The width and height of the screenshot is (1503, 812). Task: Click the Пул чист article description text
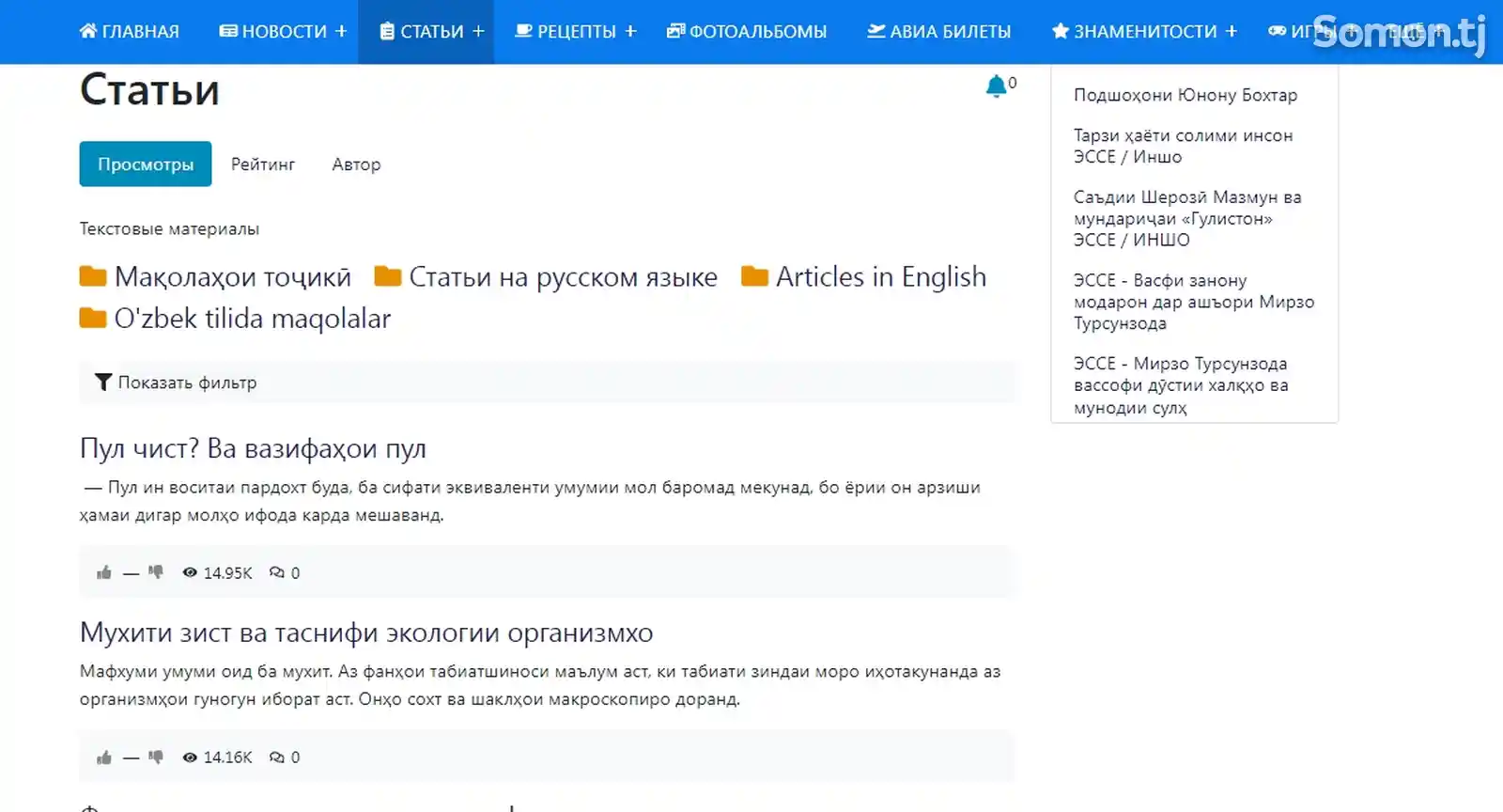click(531, 501)
